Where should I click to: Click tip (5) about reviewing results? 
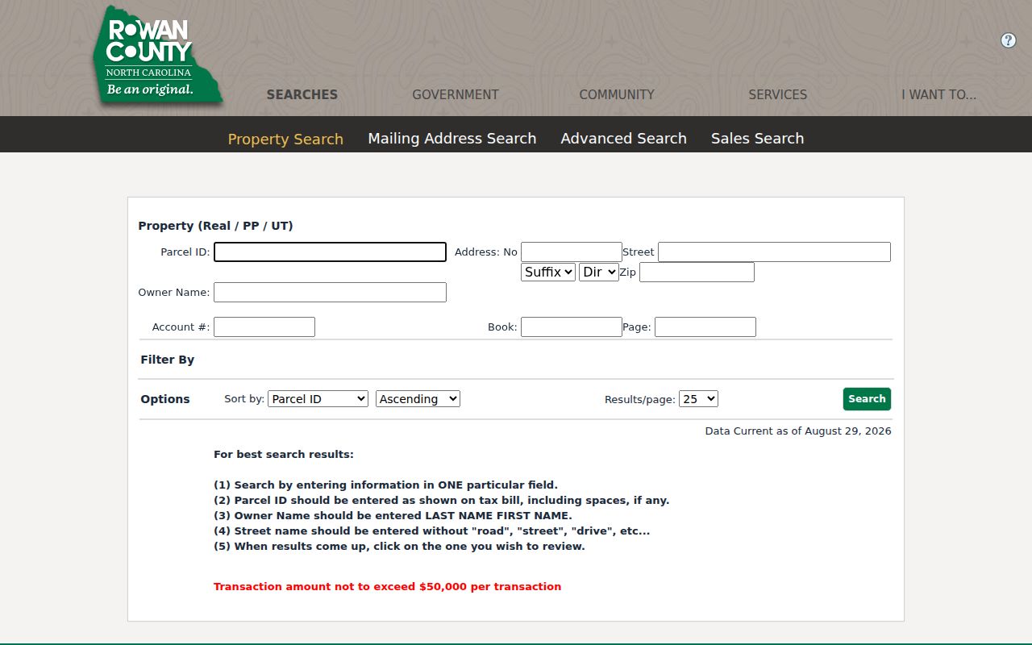399,546
